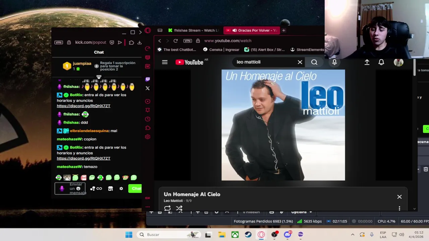Toggle playlist shuffle button

pos(179,208)
